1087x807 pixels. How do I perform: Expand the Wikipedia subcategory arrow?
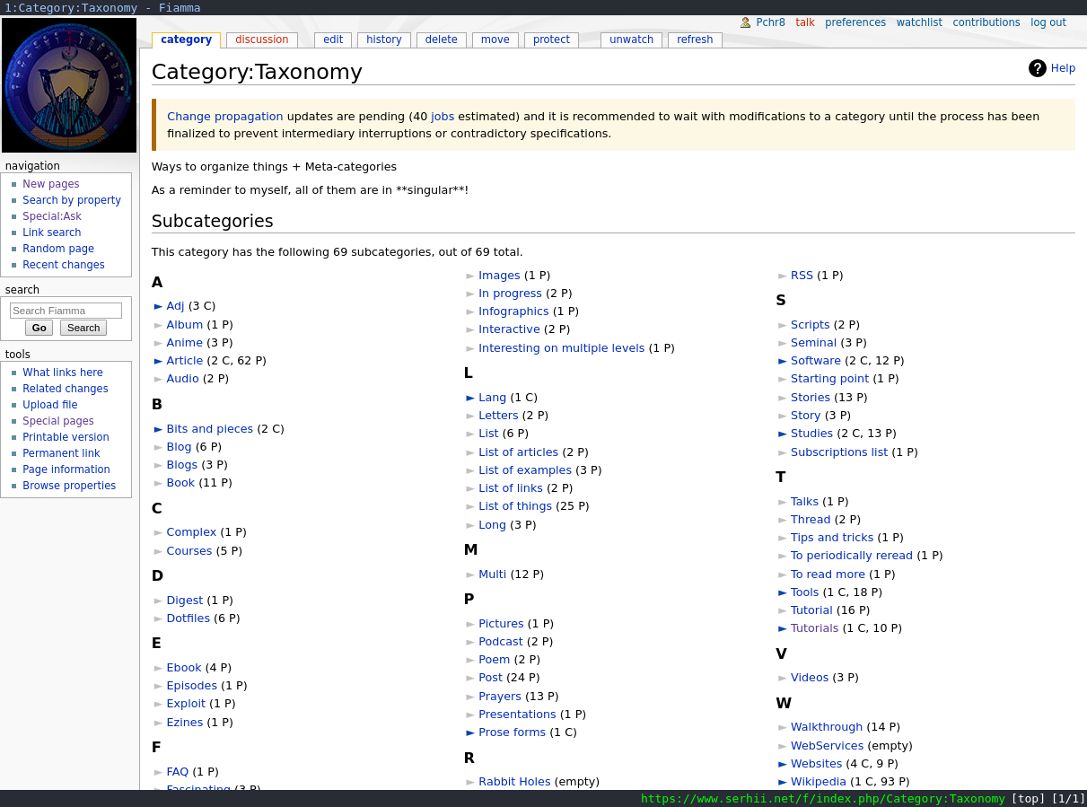tap(782, 782)
